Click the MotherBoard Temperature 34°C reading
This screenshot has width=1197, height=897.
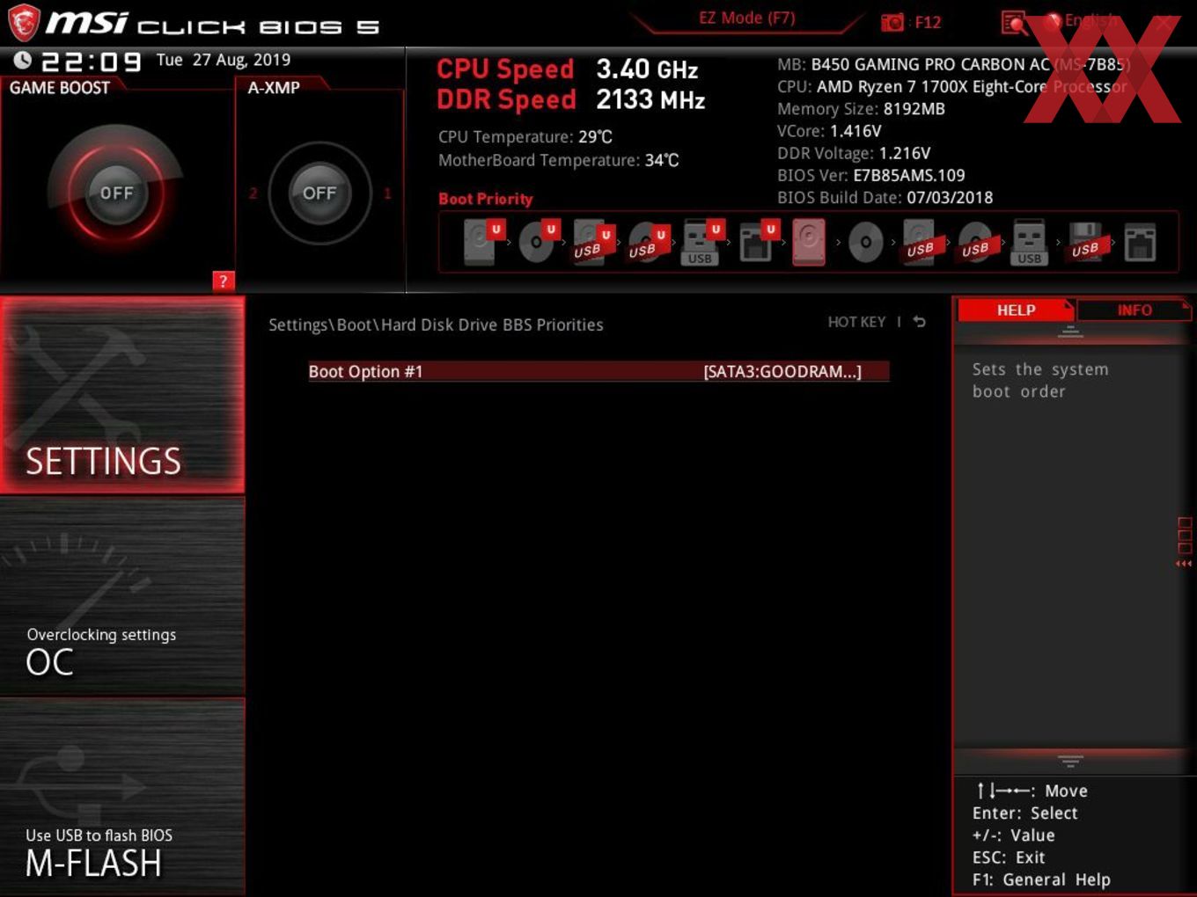coord(559,160)
